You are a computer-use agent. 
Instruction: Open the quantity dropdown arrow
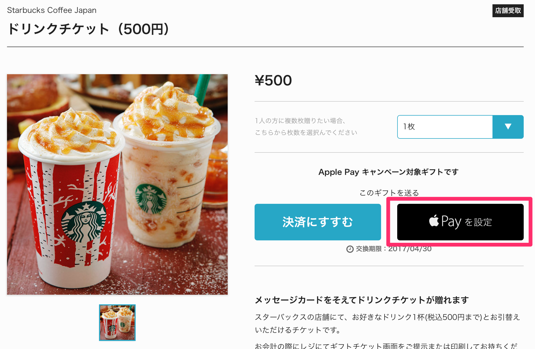point(508,127)
